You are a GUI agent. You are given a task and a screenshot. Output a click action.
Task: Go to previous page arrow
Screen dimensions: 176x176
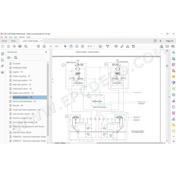(38, 46)
